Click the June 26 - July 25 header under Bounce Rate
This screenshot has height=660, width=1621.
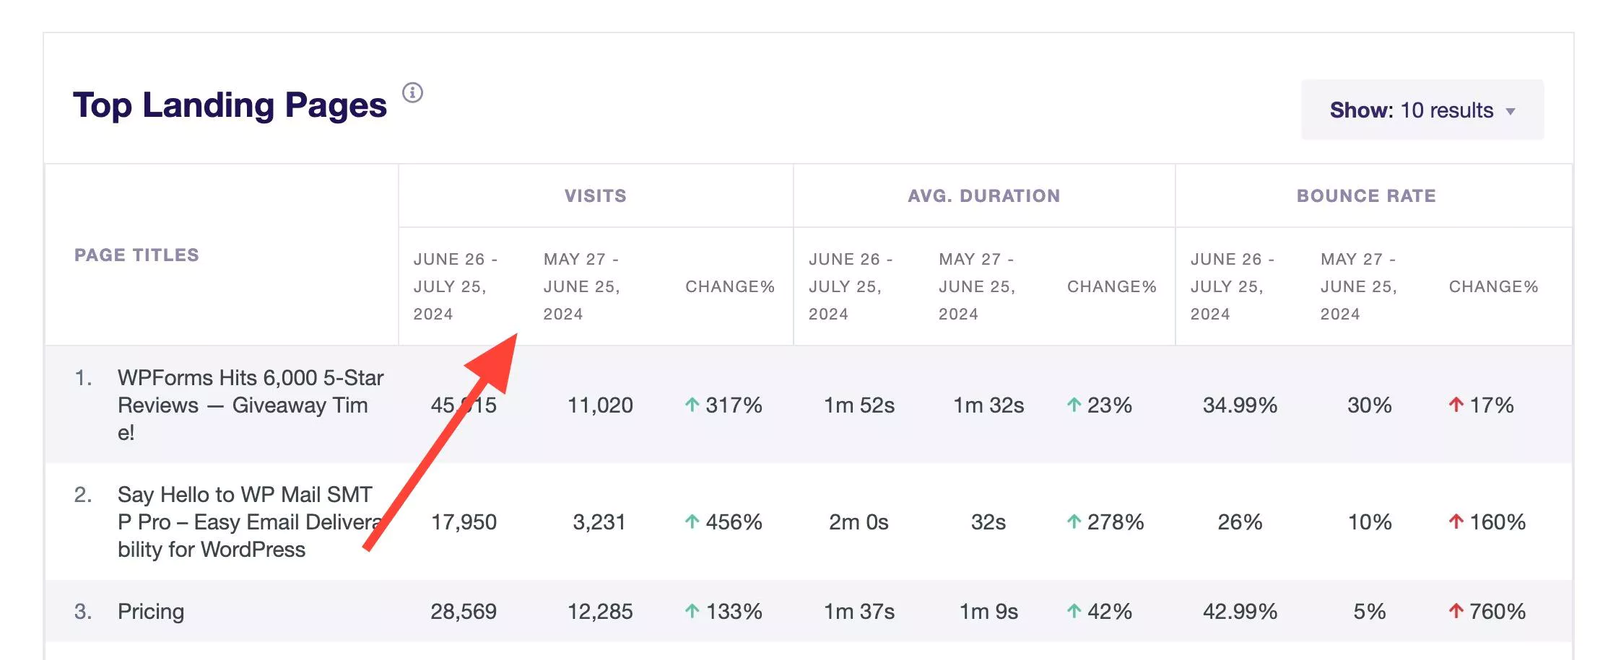1233,286
